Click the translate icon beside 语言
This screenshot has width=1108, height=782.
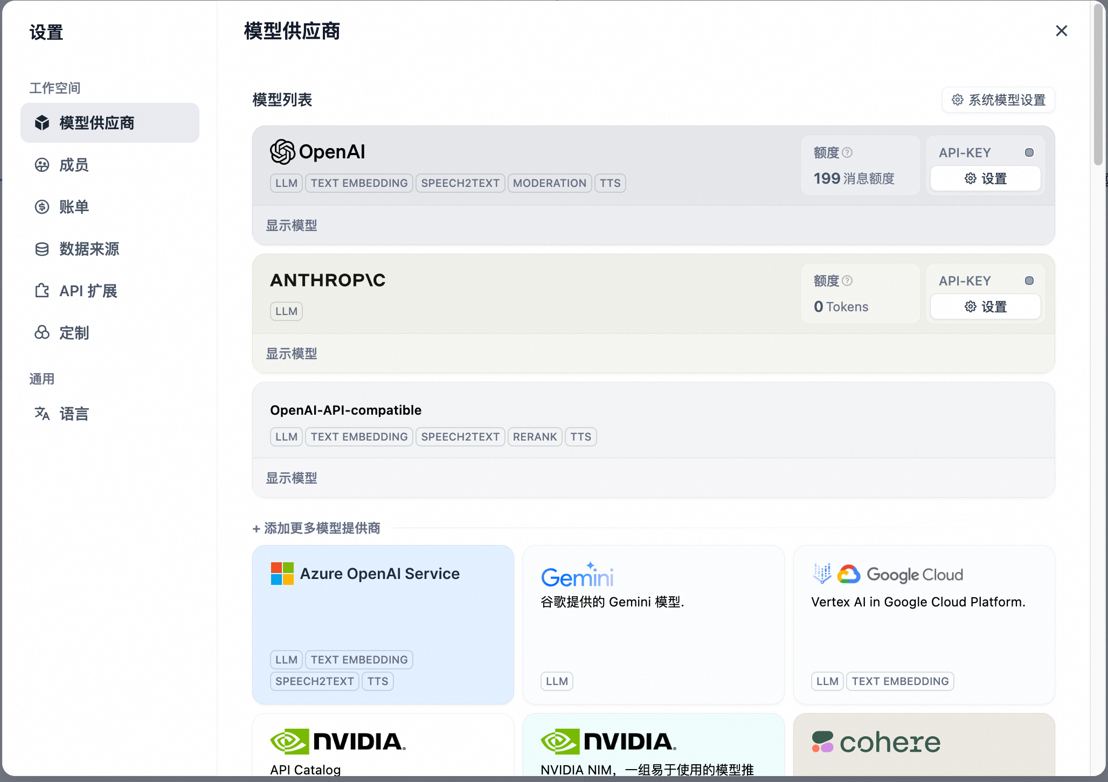tap(42, 414)
